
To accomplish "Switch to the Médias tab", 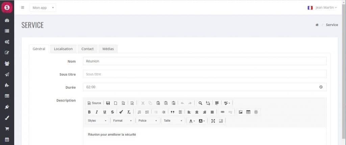I will (x=108, y=49).
